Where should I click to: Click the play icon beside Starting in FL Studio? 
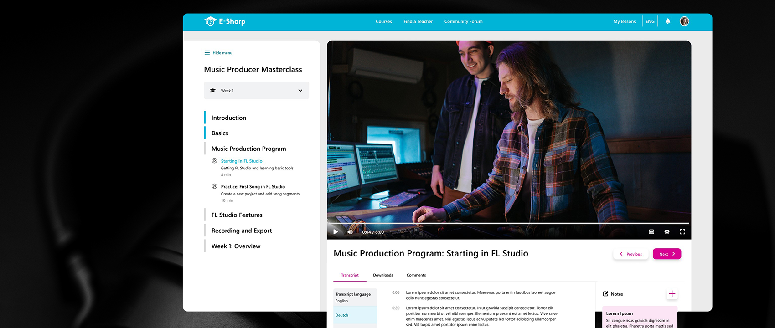(x=214, y=161)
